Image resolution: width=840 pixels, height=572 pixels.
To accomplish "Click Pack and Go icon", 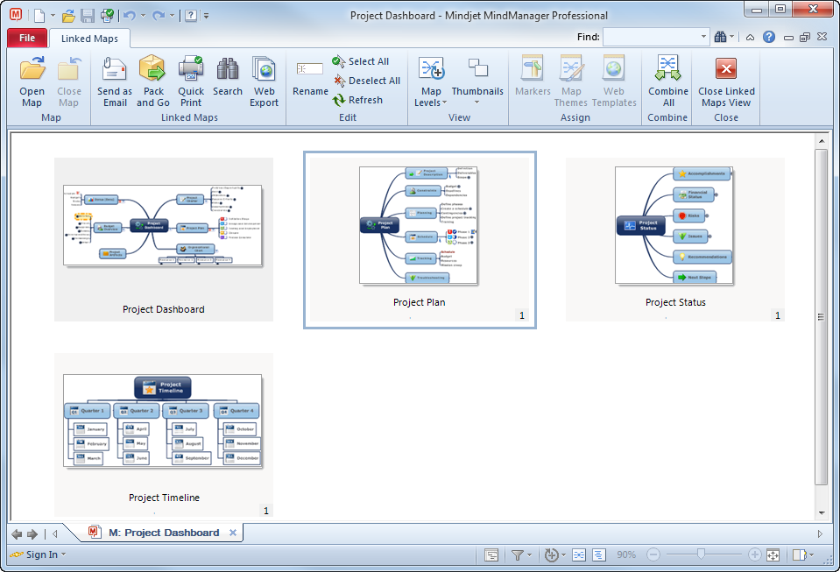I will (152, 69).
